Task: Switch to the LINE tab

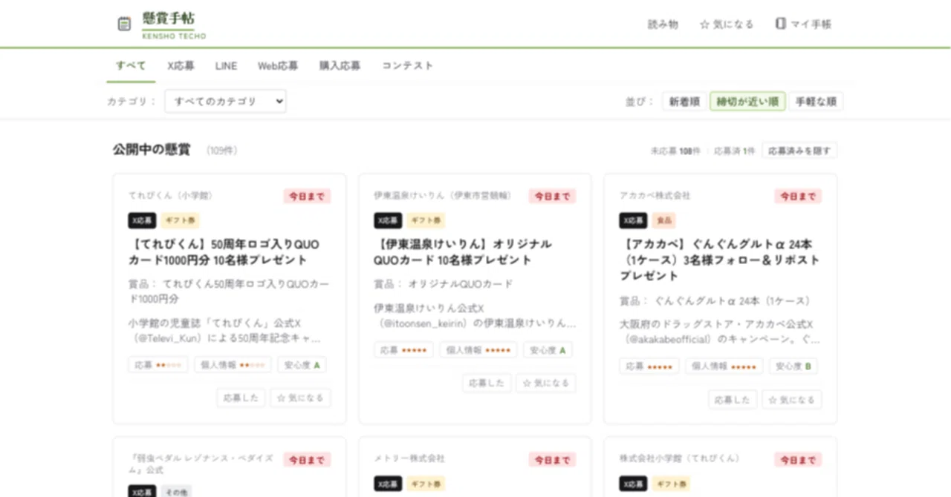Action: [x=226, y=65]
